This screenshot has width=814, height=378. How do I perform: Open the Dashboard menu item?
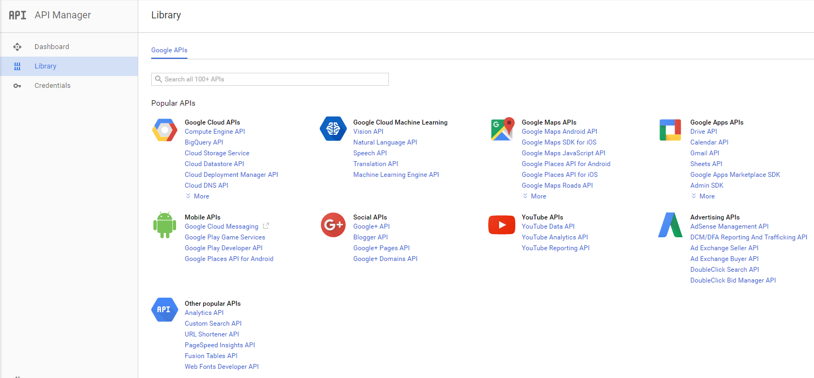[69, 47]
